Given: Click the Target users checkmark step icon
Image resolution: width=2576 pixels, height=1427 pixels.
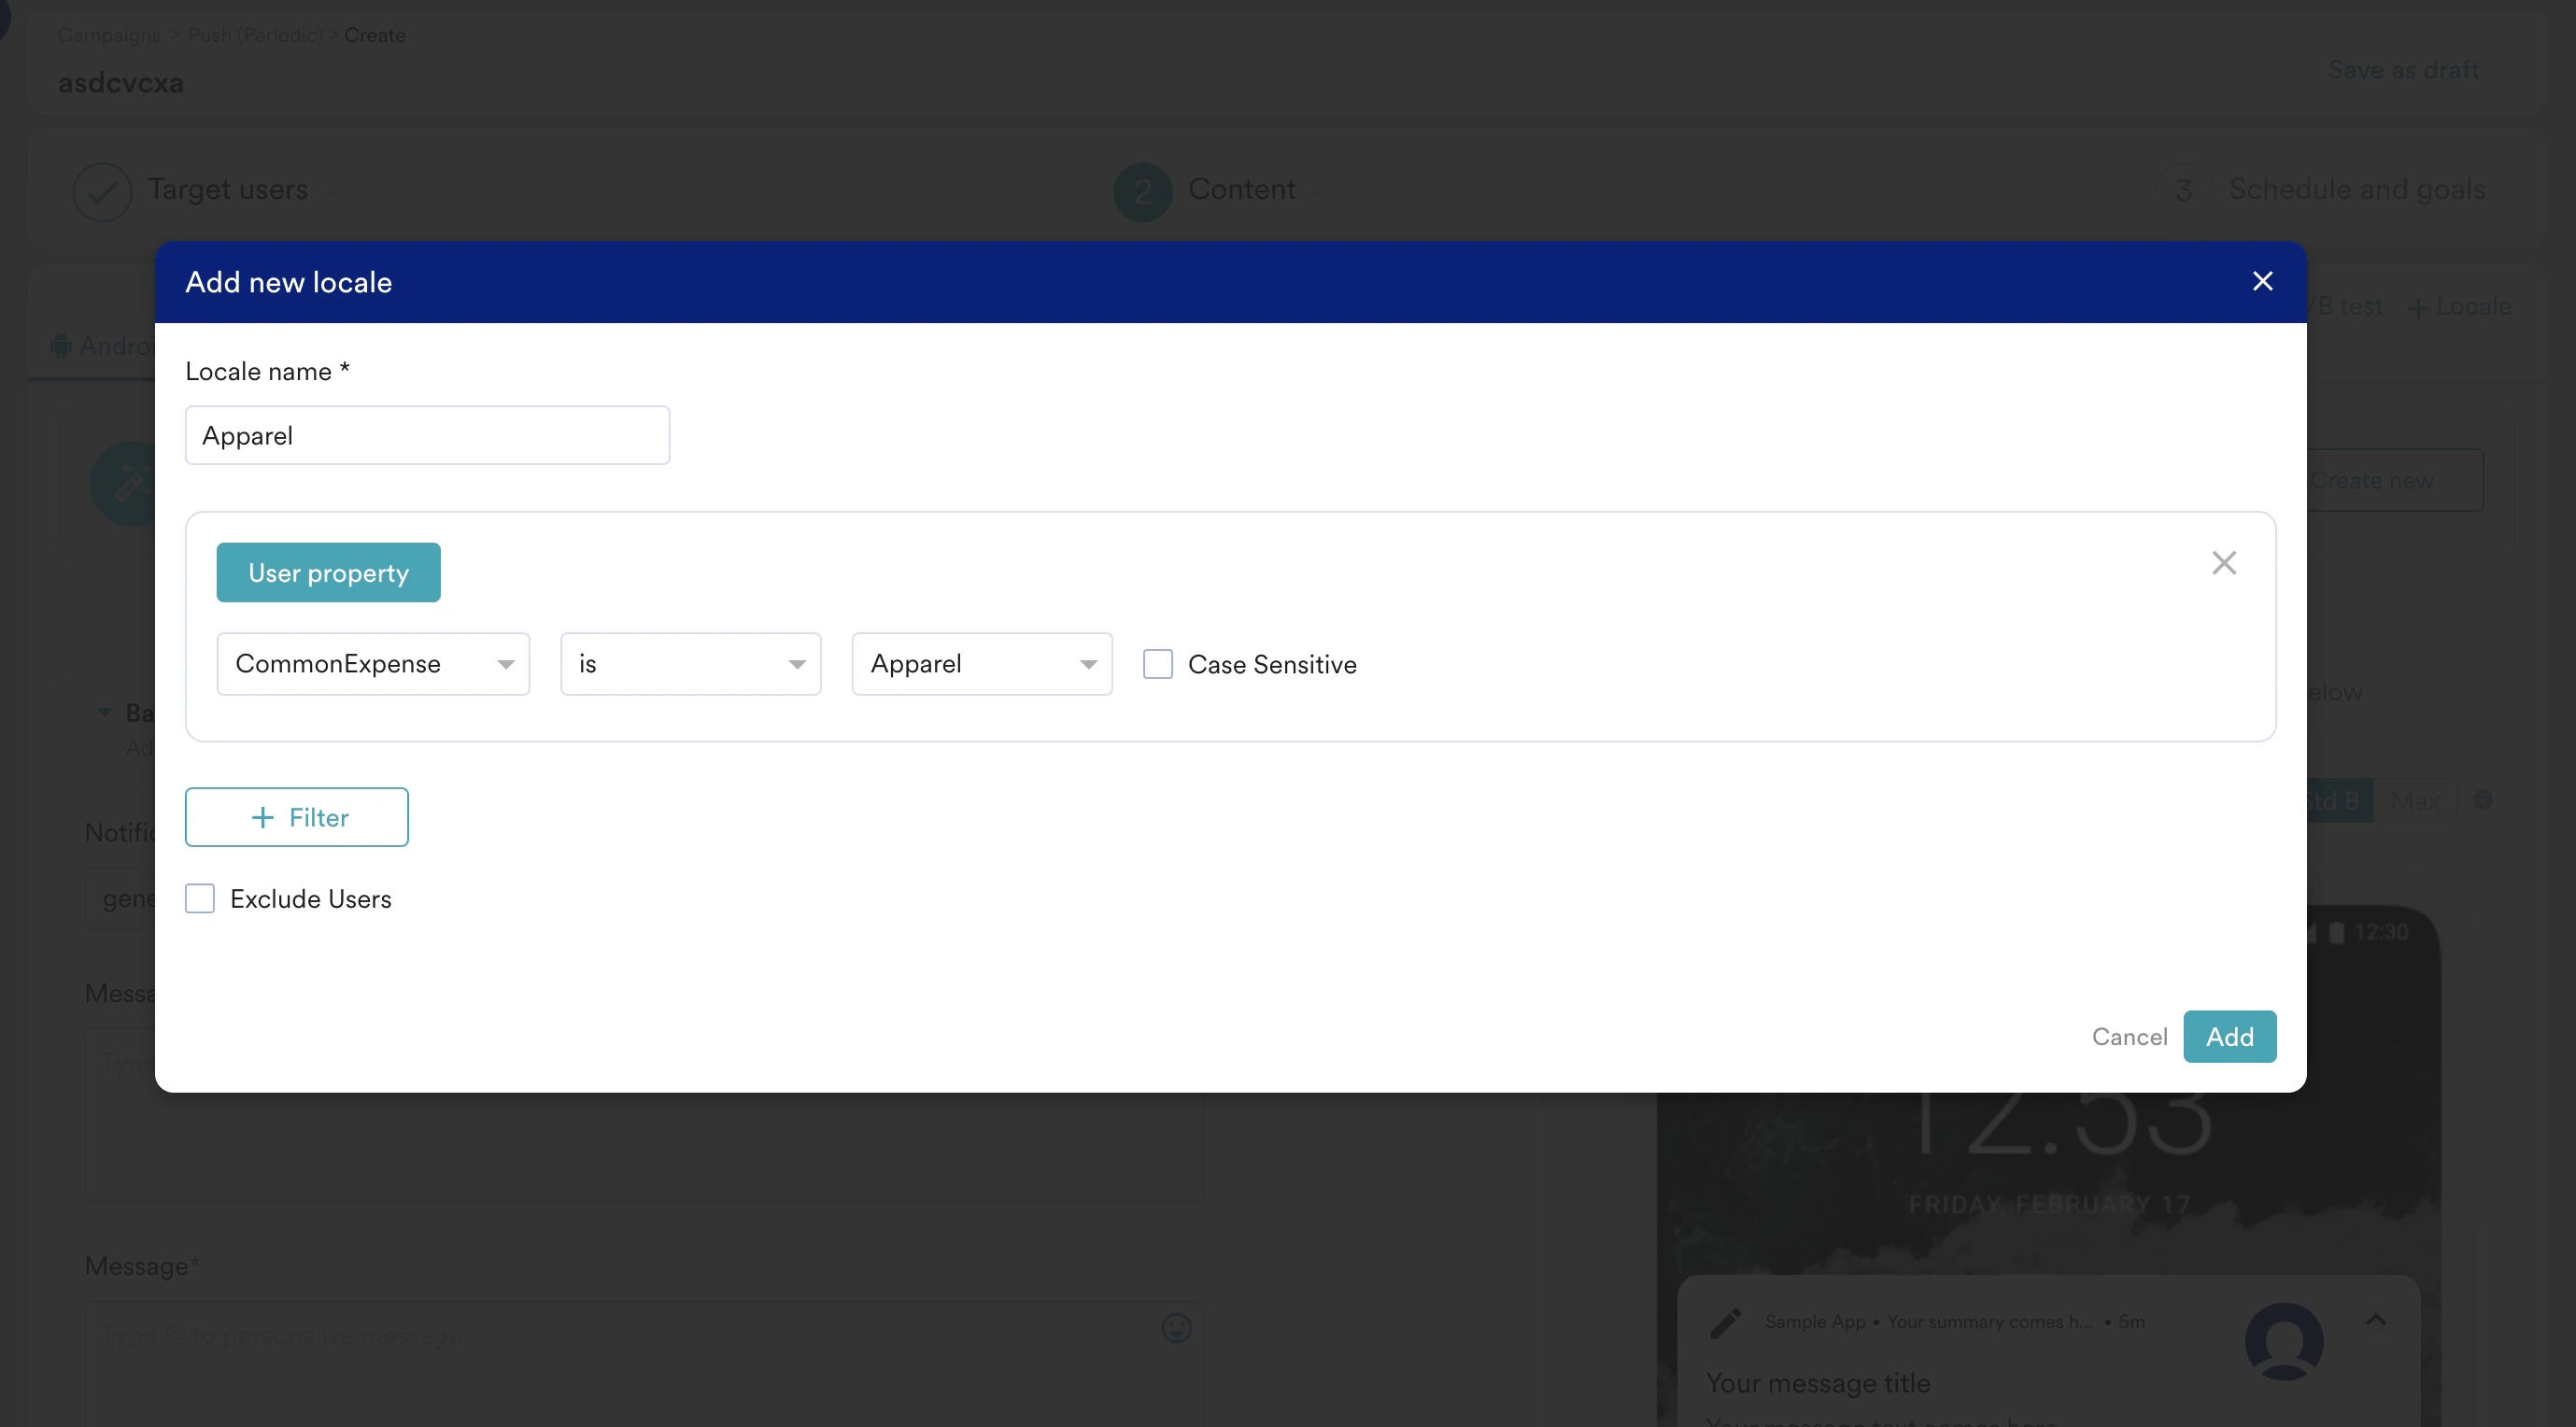Looking at the screenshot, I should (x=102, y=191).
